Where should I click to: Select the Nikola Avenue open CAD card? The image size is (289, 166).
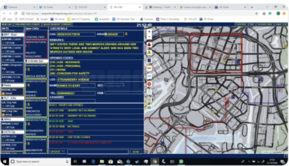[36, 71]
